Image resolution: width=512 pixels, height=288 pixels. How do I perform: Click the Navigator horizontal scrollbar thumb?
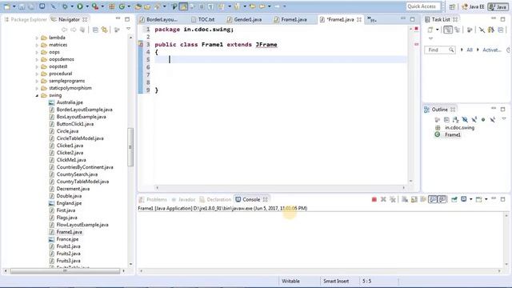pos(65,271)
